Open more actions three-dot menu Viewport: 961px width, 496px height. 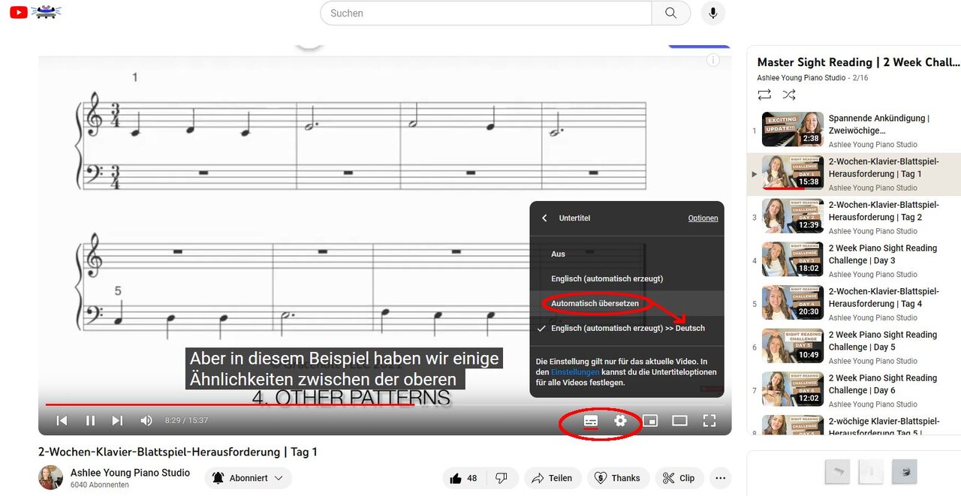coord(721,478)
